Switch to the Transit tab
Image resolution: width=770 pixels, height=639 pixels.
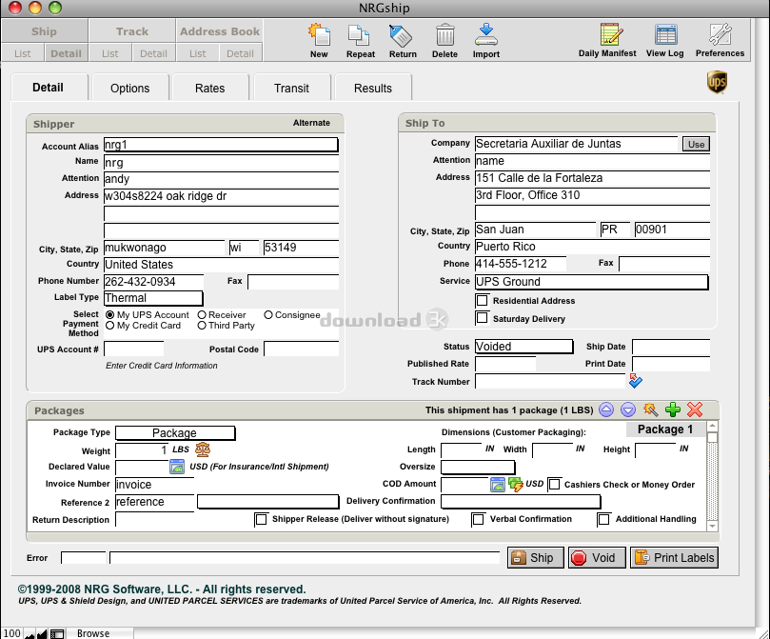click(x=291, y=88)
